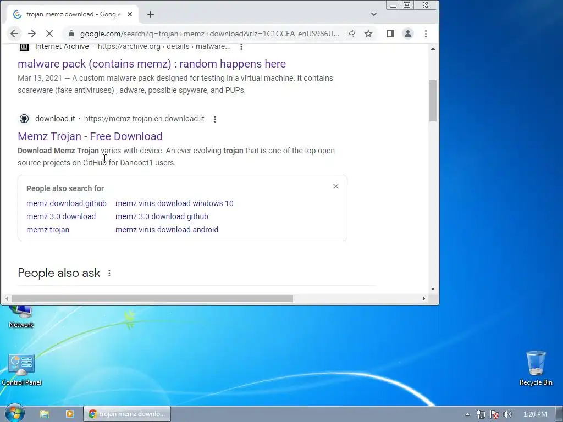Bookmark this page with the star

tap(368, 34)
